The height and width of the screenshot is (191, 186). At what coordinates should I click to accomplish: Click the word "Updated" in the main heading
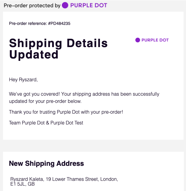(x=34, y=55)
